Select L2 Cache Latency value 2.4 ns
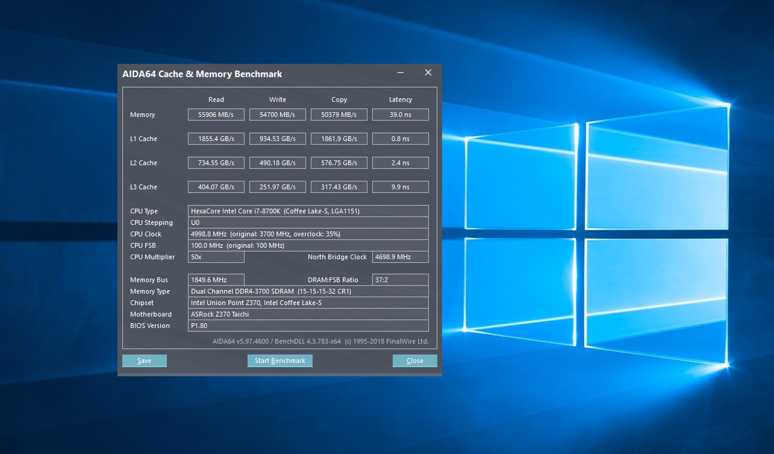This screenshot has height=454, width=774. 400,163
